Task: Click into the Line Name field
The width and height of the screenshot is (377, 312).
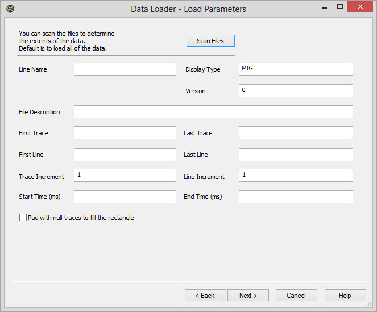Action: point(125,69)
